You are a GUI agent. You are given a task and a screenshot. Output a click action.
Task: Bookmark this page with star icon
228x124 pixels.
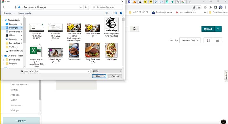click(x=199, y=7)
